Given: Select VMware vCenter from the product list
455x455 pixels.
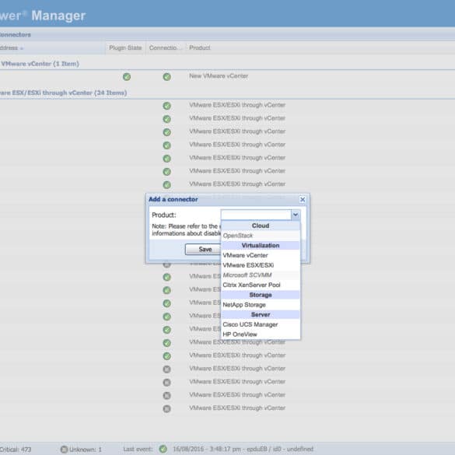Looking at the screenshot, I should (x=261, y=255).
